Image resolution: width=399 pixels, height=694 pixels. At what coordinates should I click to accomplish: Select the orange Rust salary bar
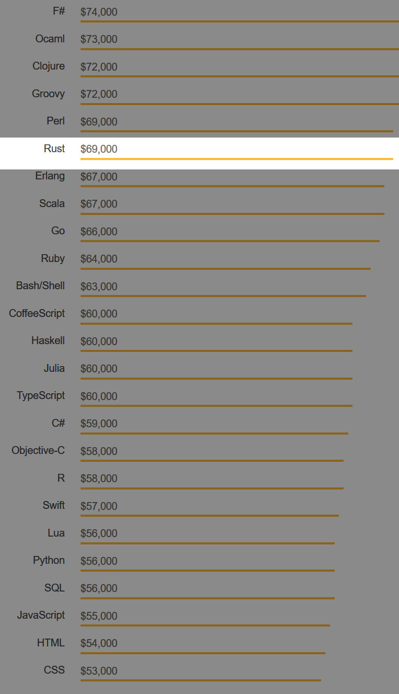point(236,158)
